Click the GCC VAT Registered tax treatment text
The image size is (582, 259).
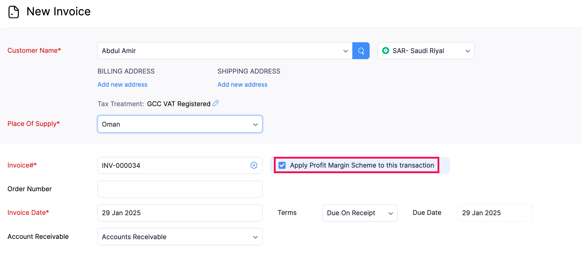point(178,104)
